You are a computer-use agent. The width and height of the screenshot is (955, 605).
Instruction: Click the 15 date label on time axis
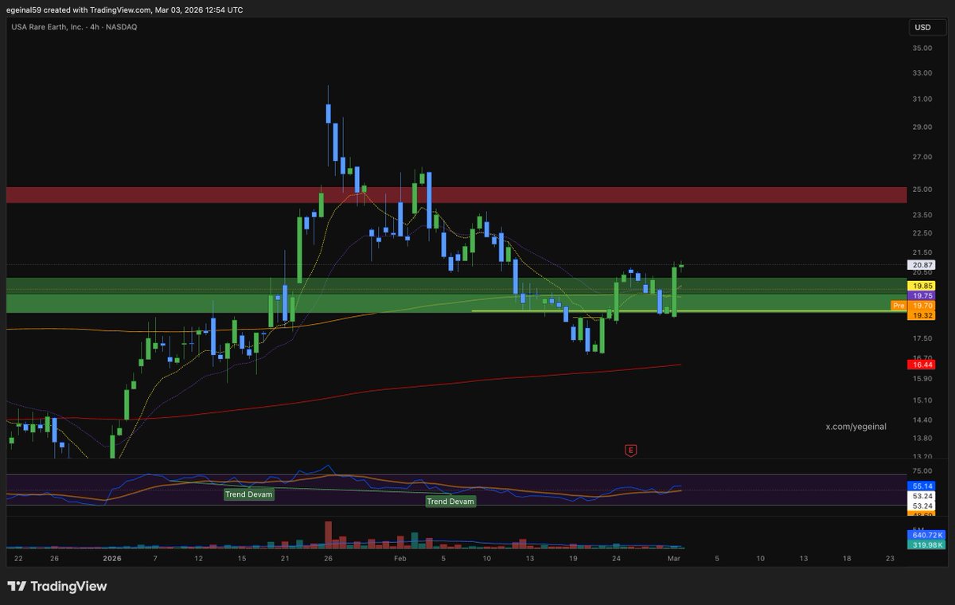242,559
